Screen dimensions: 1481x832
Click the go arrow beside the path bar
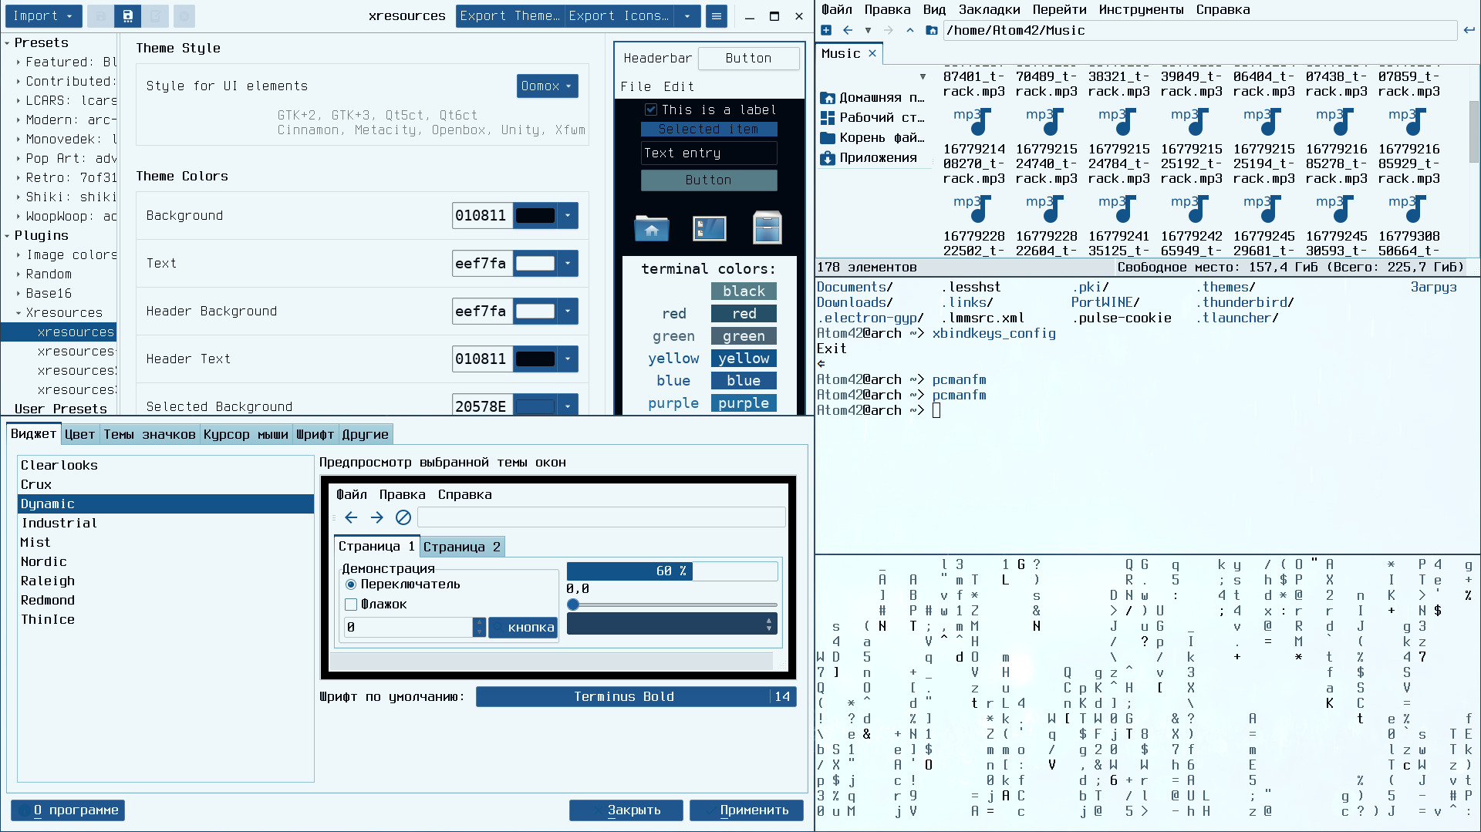click(1469, 30)
